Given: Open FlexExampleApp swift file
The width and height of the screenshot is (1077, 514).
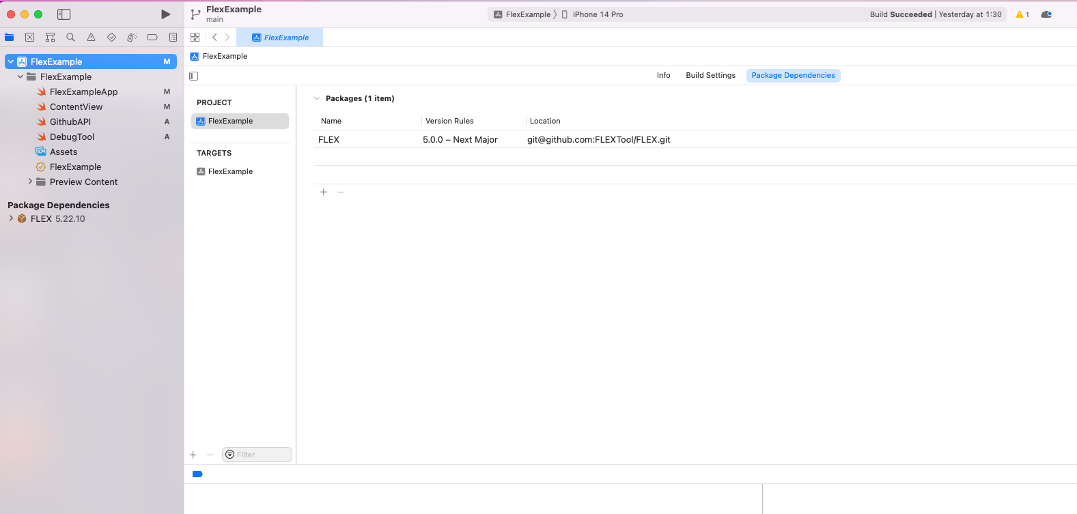Looking at the screenshot, I should (x=83, y=91).
